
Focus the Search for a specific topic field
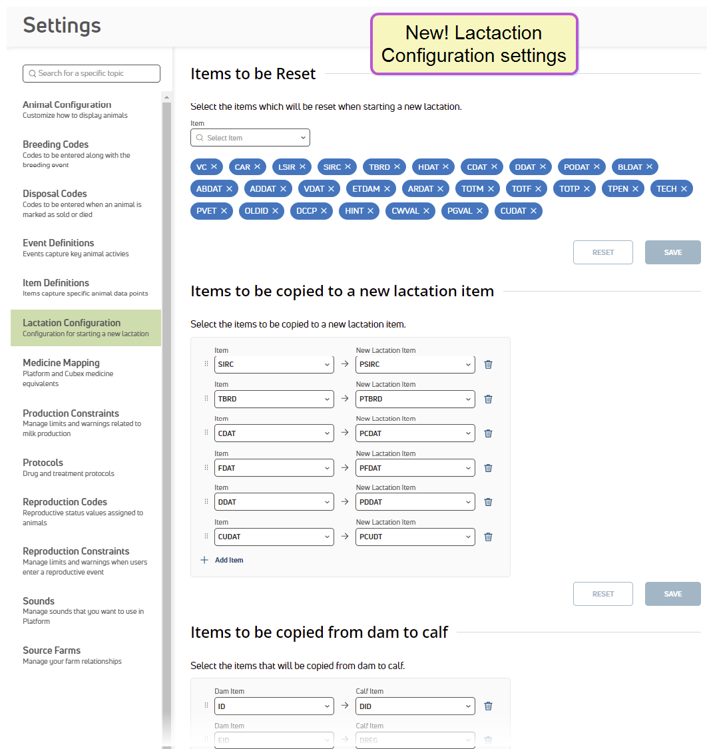tap(91, 73)
